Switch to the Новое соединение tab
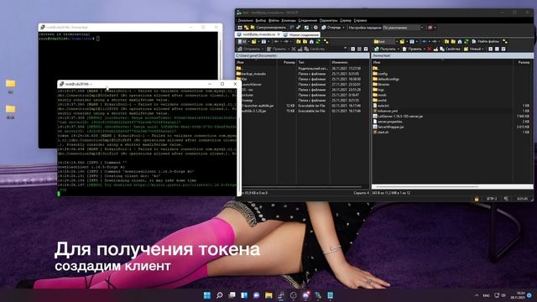 tap(301, 34)
